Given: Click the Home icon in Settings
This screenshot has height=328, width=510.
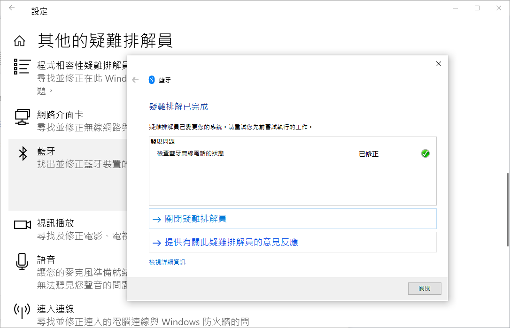Looking at the screenshot, I should click(x=19, y=41).
